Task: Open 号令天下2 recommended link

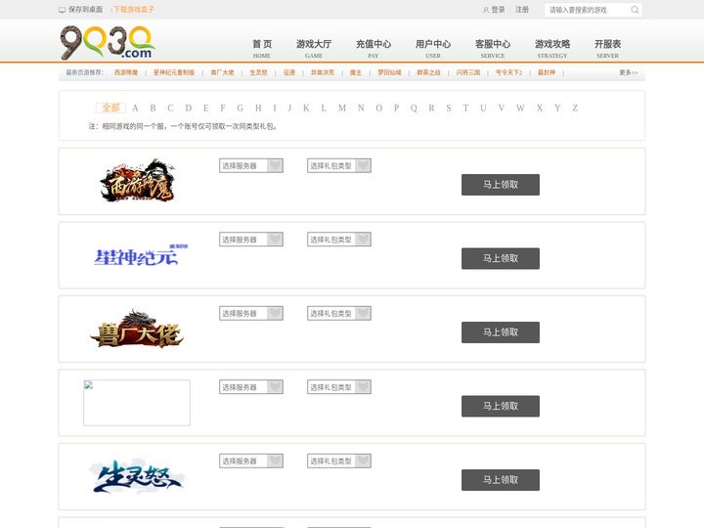Action: [509, 72]
